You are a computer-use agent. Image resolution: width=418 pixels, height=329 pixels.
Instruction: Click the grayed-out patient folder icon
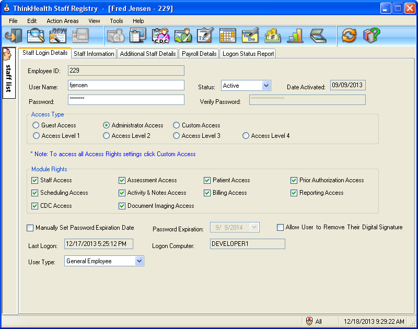point(115,36)
